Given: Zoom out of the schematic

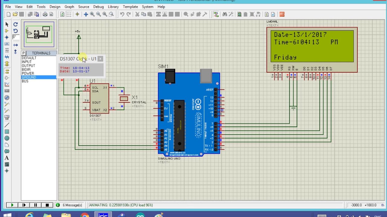Looking at the screenshot, I should pyautogui.click(x=99, y=14).
